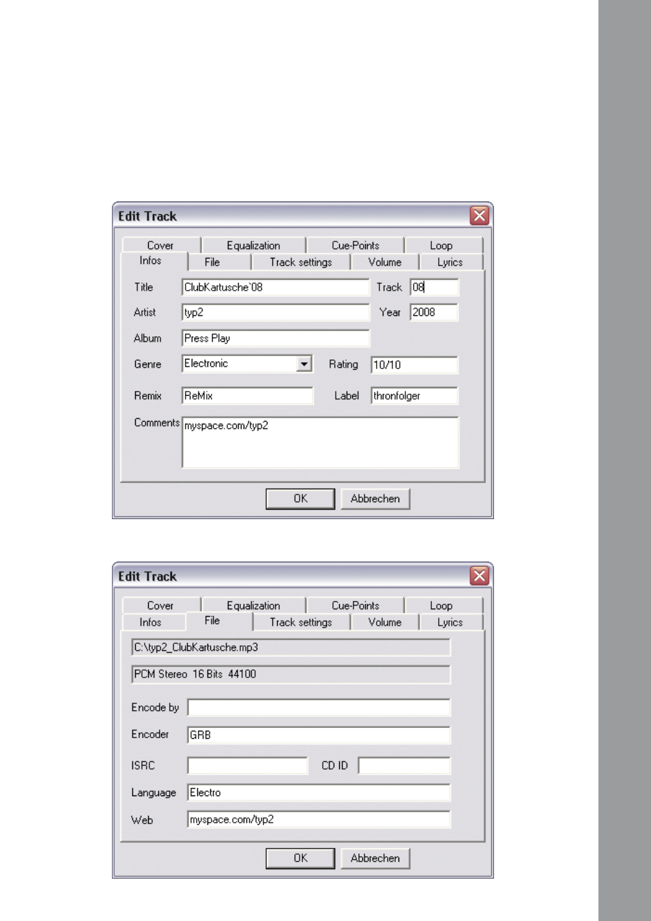Image resolution: width=651 pixels, height=921 pixels.
Task: Click the Encoder field containing GRB
Action: click(319, 735)
